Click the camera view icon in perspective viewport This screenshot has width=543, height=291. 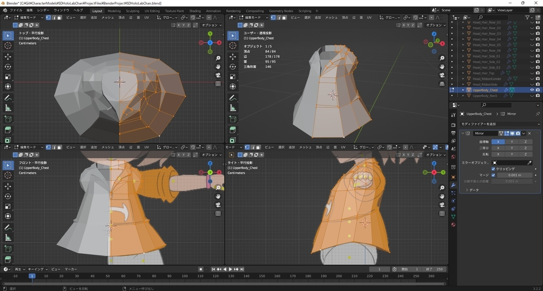coord(443,75)
